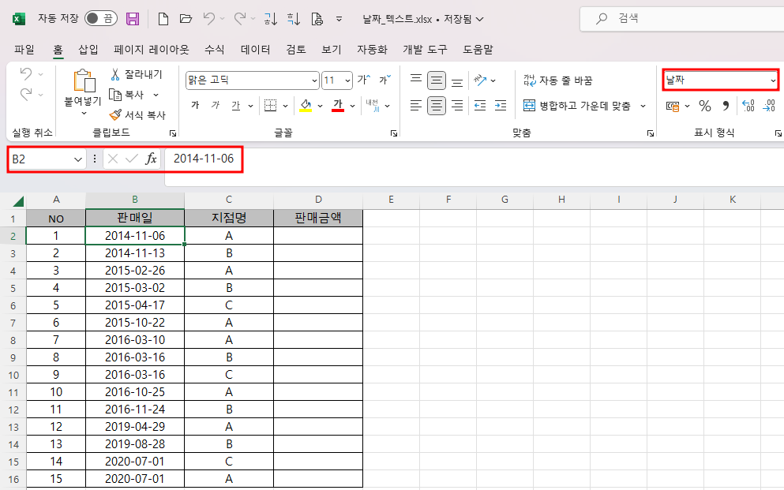Apply Percent style to selection
784x490 pixels.
[x=705, y=105]
